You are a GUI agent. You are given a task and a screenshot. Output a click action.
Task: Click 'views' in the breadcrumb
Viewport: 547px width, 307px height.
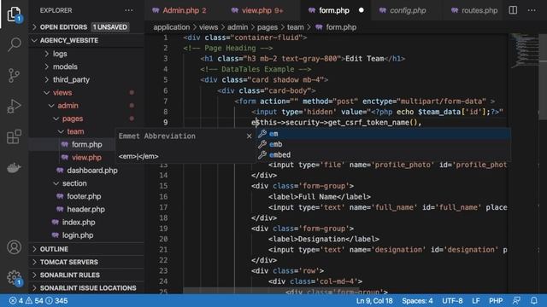click(209, 27)
